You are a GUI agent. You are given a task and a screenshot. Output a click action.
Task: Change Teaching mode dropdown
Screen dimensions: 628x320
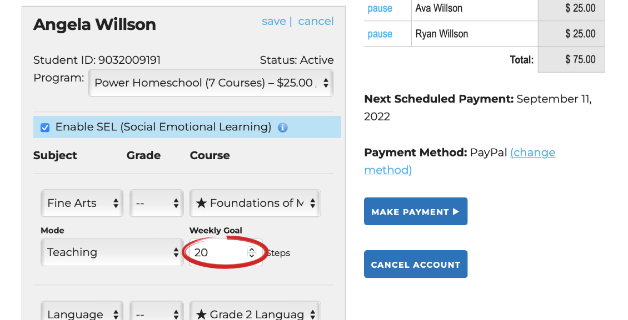(111, 252)
